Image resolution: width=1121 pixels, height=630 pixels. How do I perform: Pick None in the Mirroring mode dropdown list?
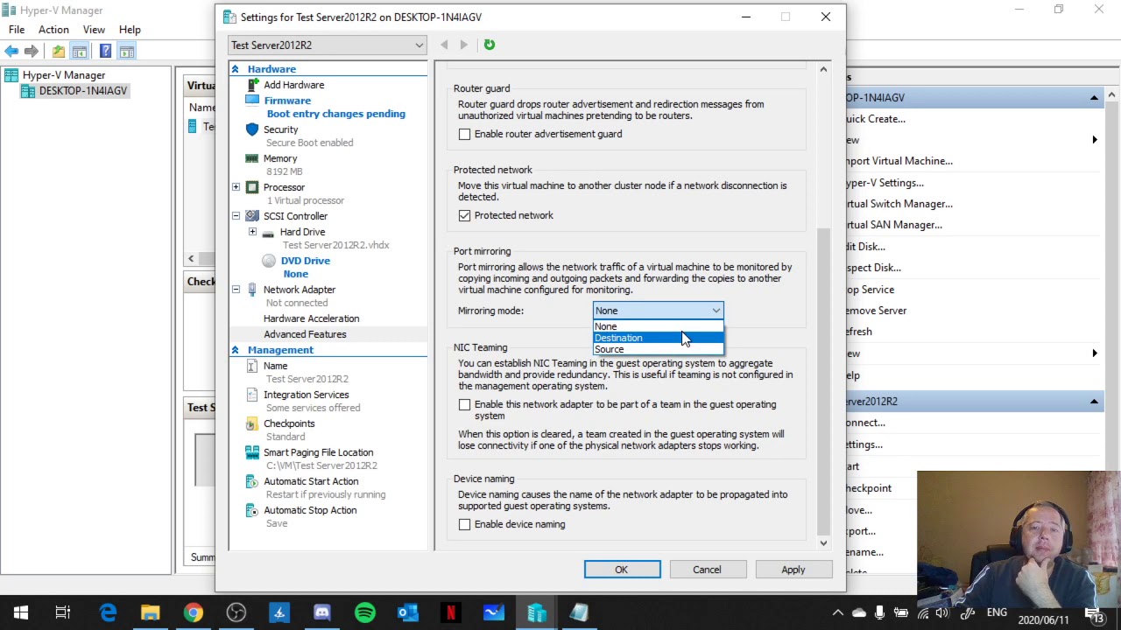658,326
